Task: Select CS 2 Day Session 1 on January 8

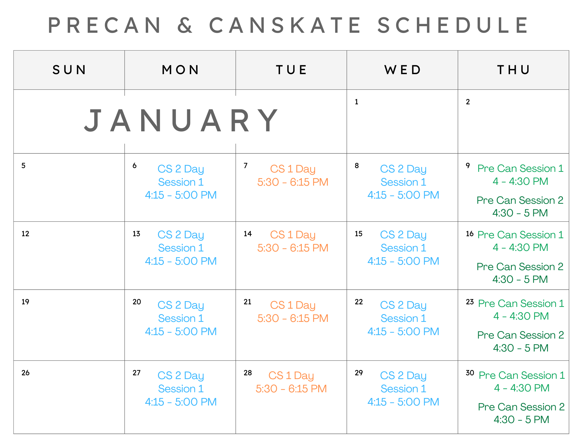Action: point(403,182)
